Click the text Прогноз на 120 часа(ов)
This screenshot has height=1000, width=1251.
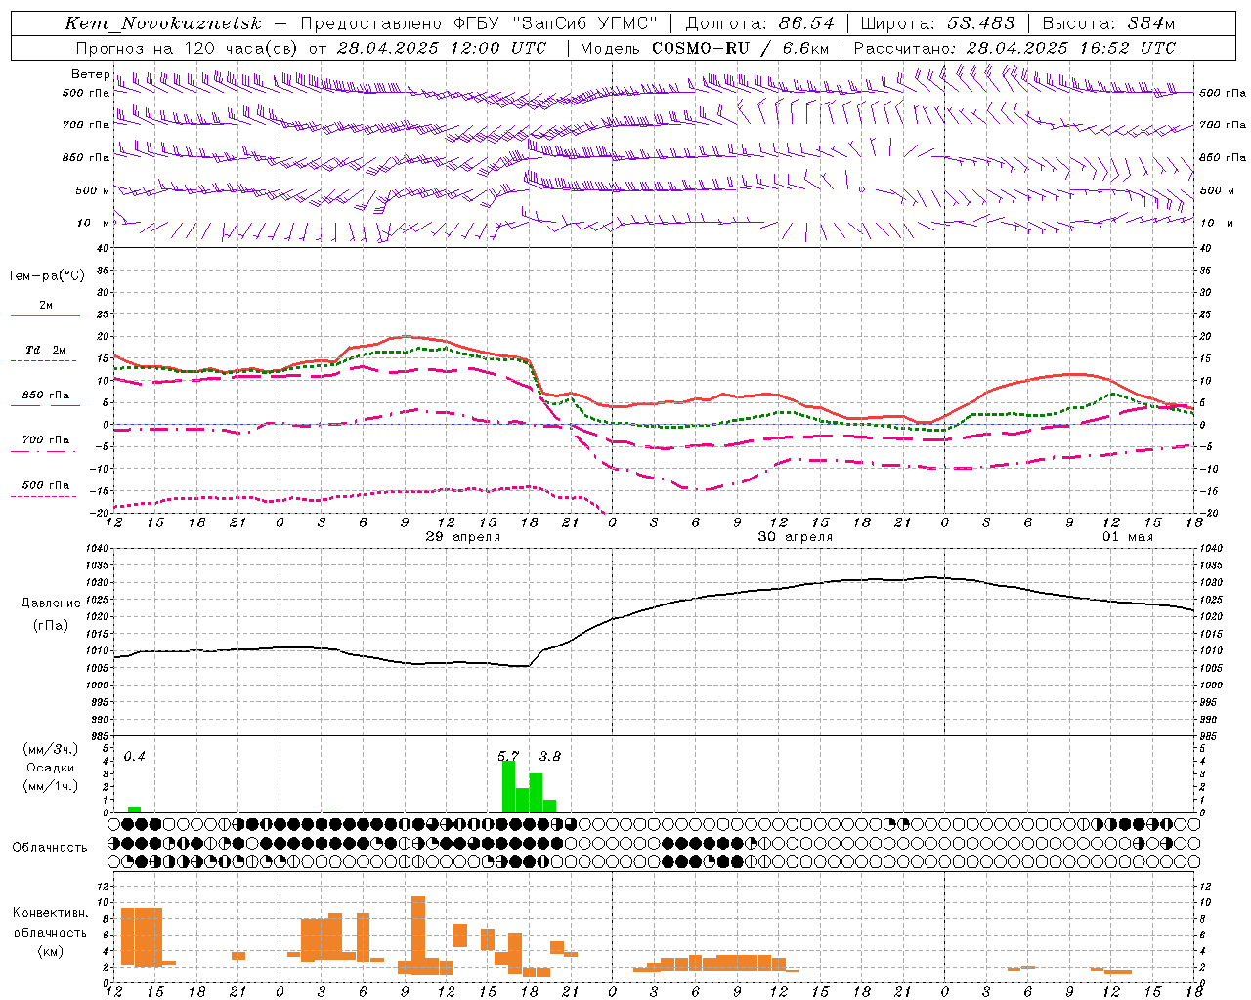click(188, 48)
